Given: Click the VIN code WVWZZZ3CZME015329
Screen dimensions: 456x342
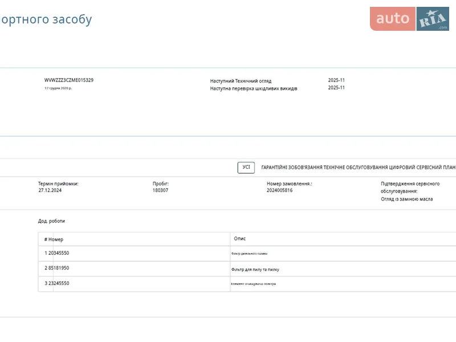Looking at the screenshot, I should coord(69,80).
